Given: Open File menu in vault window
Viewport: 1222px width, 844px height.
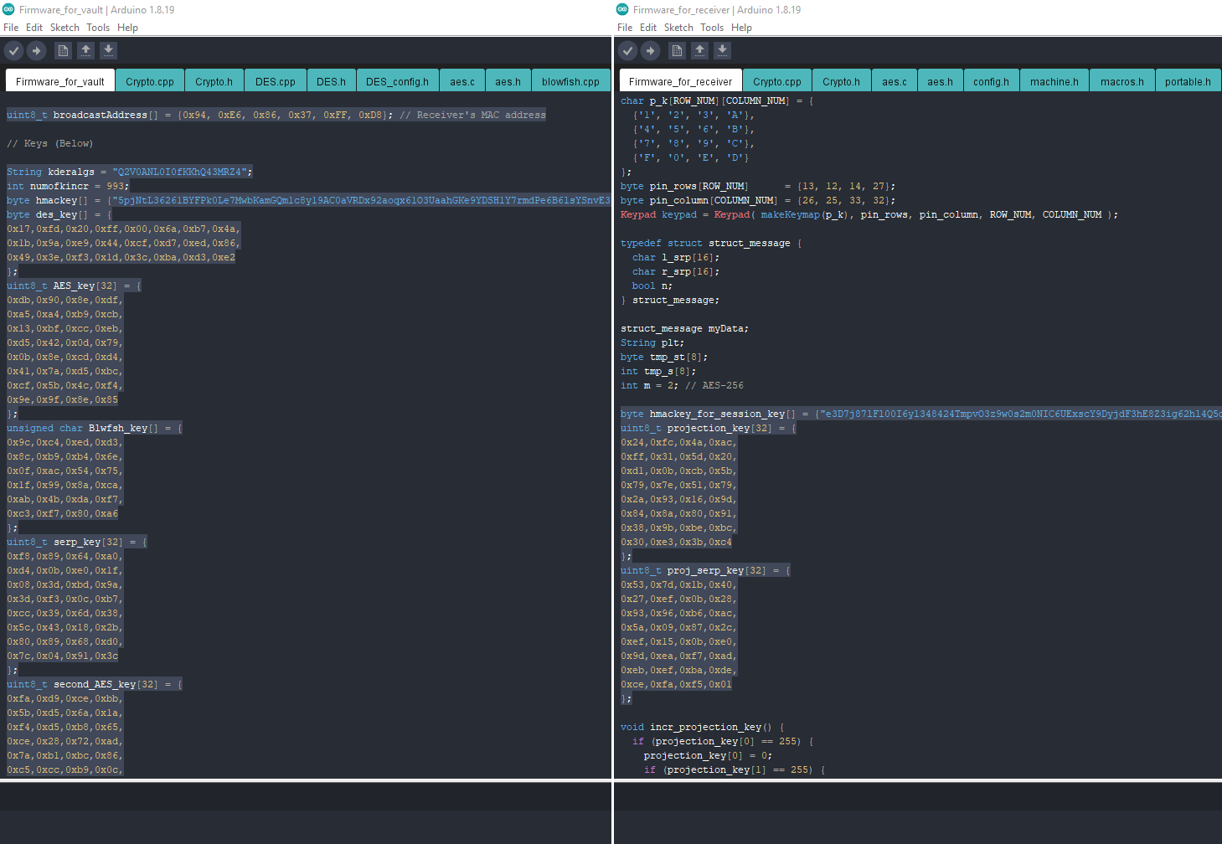Looking at the screenshot, I should coord(11,28).
